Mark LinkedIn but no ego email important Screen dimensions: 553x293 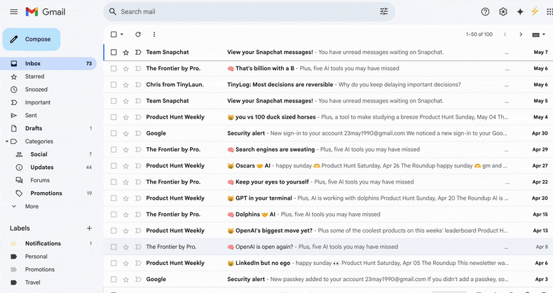pyautogui.click(x=138, y=263)
